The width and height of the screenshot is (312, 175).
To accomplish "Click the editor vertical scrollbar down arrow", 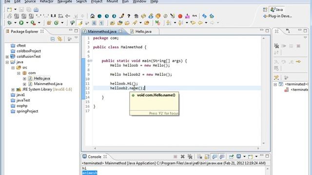I will (263, 143).
